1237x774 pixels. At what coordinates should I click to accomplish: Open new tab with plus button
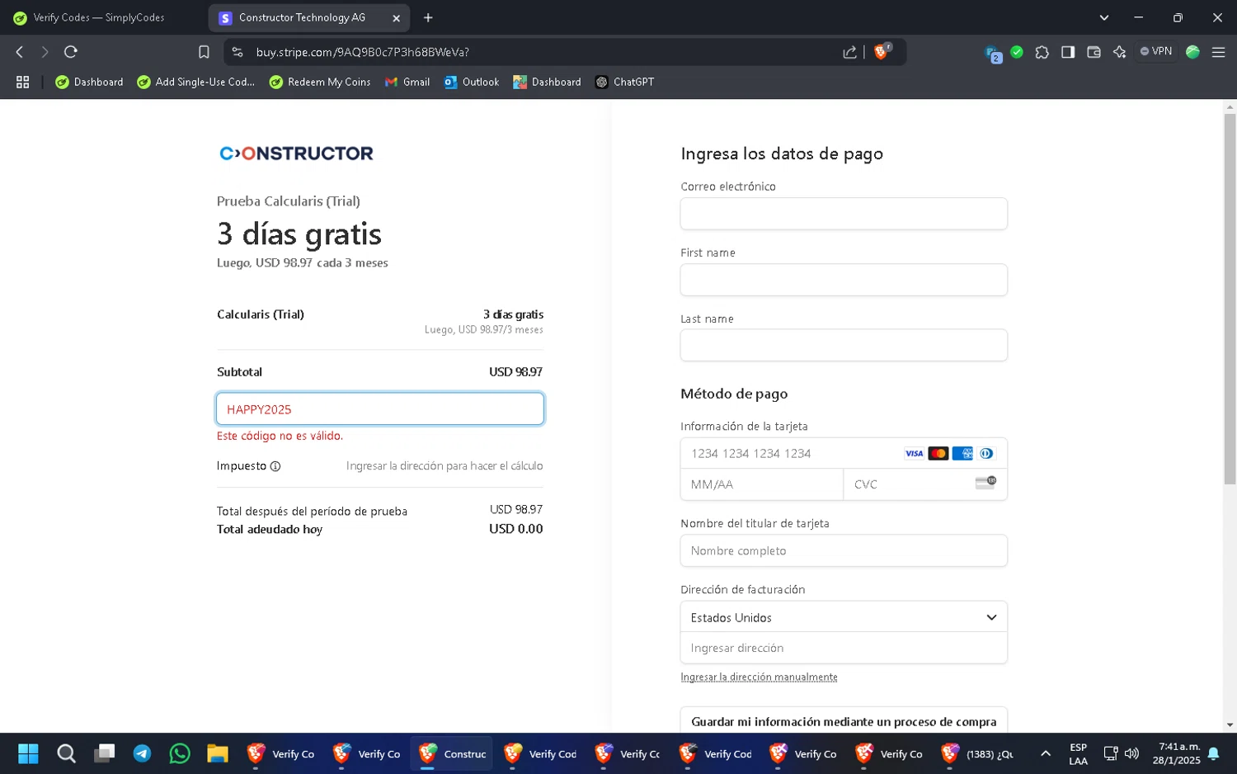[428, 17]
